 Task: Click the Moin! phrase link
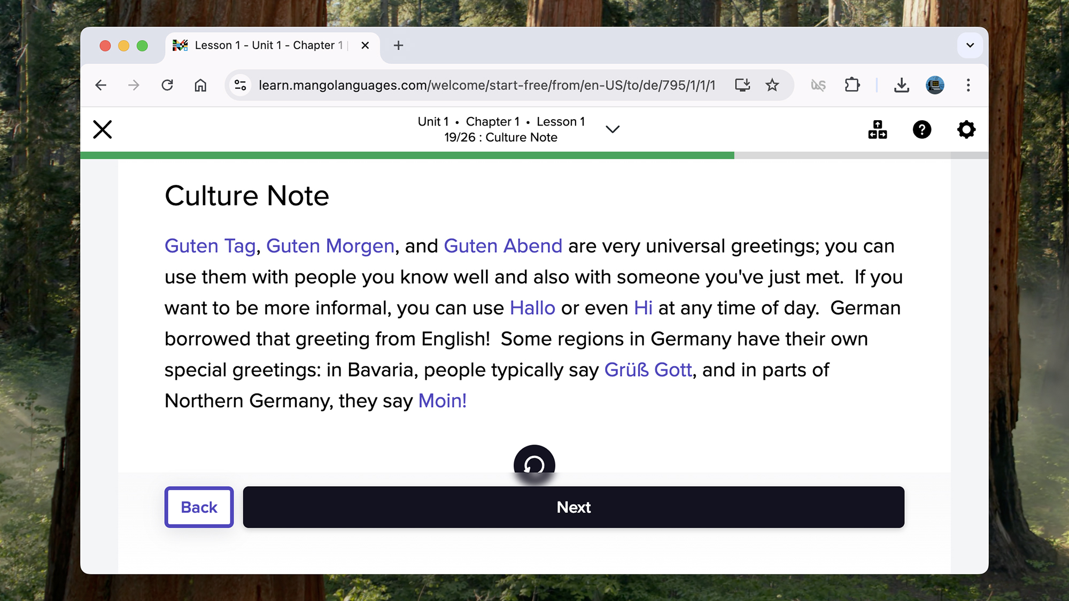tap(443, 401)
